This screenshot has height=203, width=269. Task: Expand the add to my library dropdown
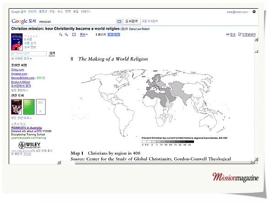click(21, 59)
